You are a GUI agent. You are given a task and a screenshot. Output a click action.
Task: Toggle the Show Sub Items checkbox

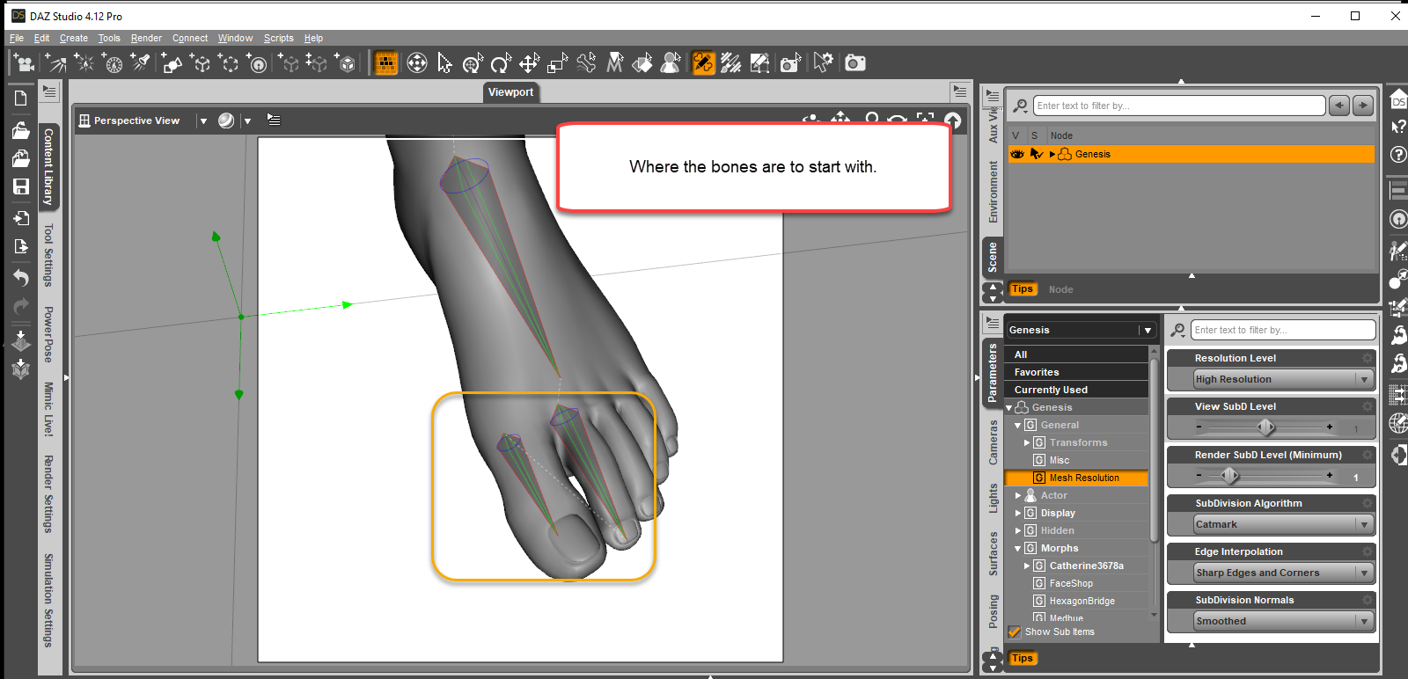1015,632
